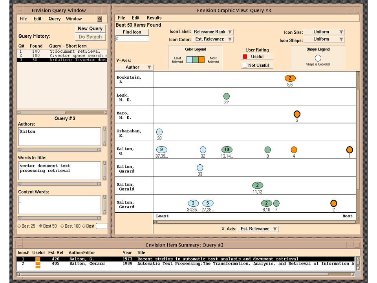Image resolution: width=377 pixels, height=283 pixels.
Task: Click the New Query button
Action: click(x=90, y=29)
